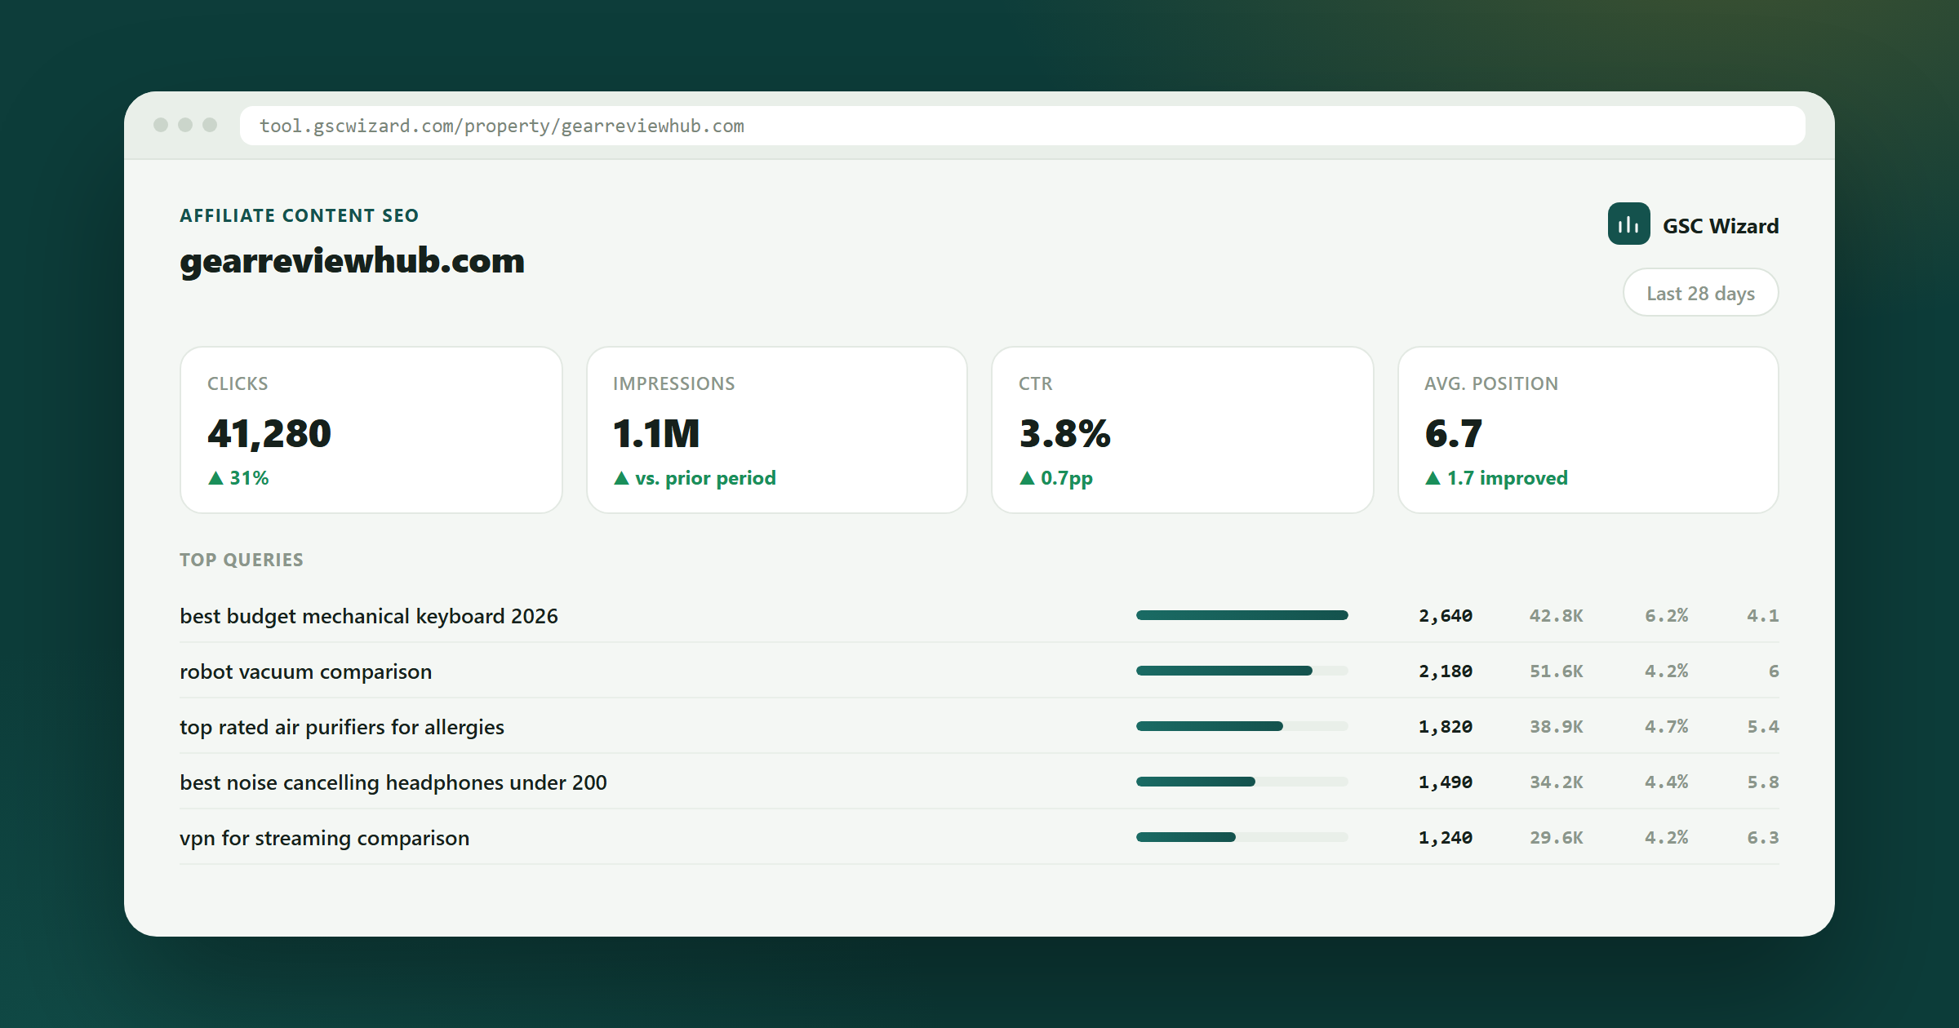
Task: Click the 51.6K impressions value
Action: click(1557, 671)
